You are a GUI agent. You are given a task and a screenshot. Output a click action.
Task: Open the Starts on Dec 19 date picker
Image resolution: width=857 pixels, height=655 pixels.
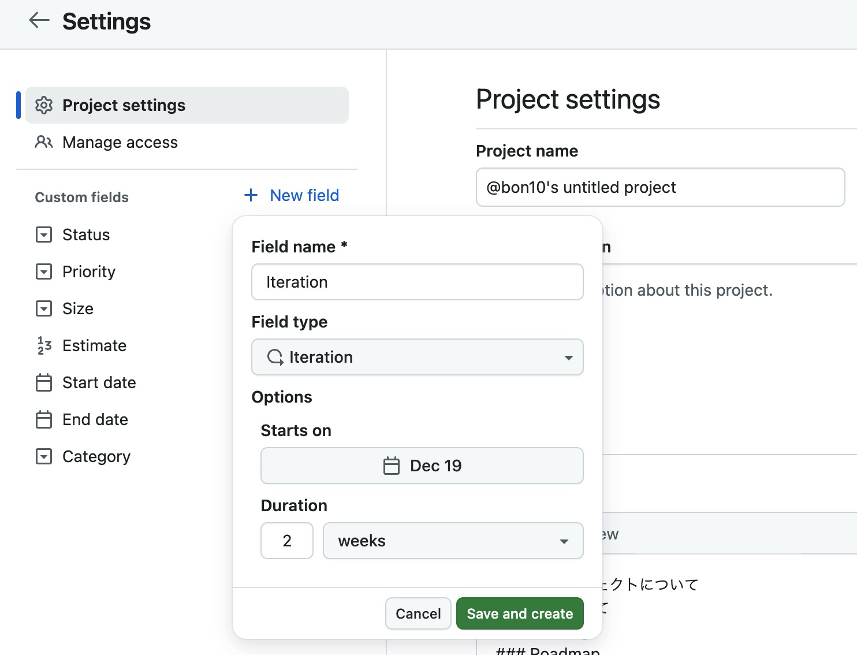pos(422,466)
